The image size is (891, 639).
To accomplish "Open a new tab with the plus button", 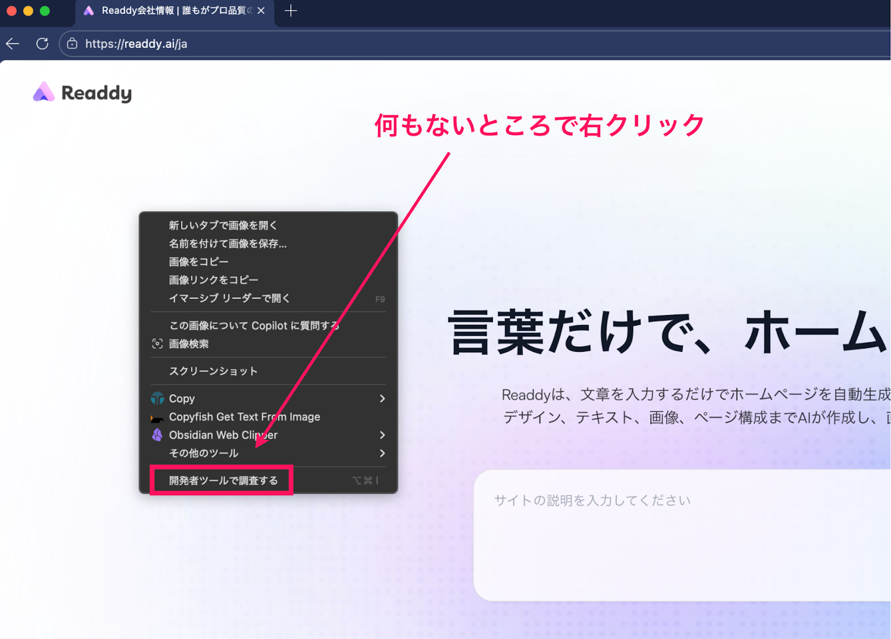I will pyautogui.click(x=290, y=11).
